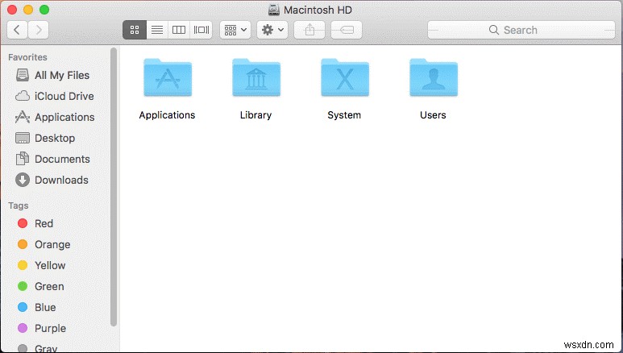Viewport: 623px width, 353px height.
Task: Switch to column view
Action: coord(179,30)
